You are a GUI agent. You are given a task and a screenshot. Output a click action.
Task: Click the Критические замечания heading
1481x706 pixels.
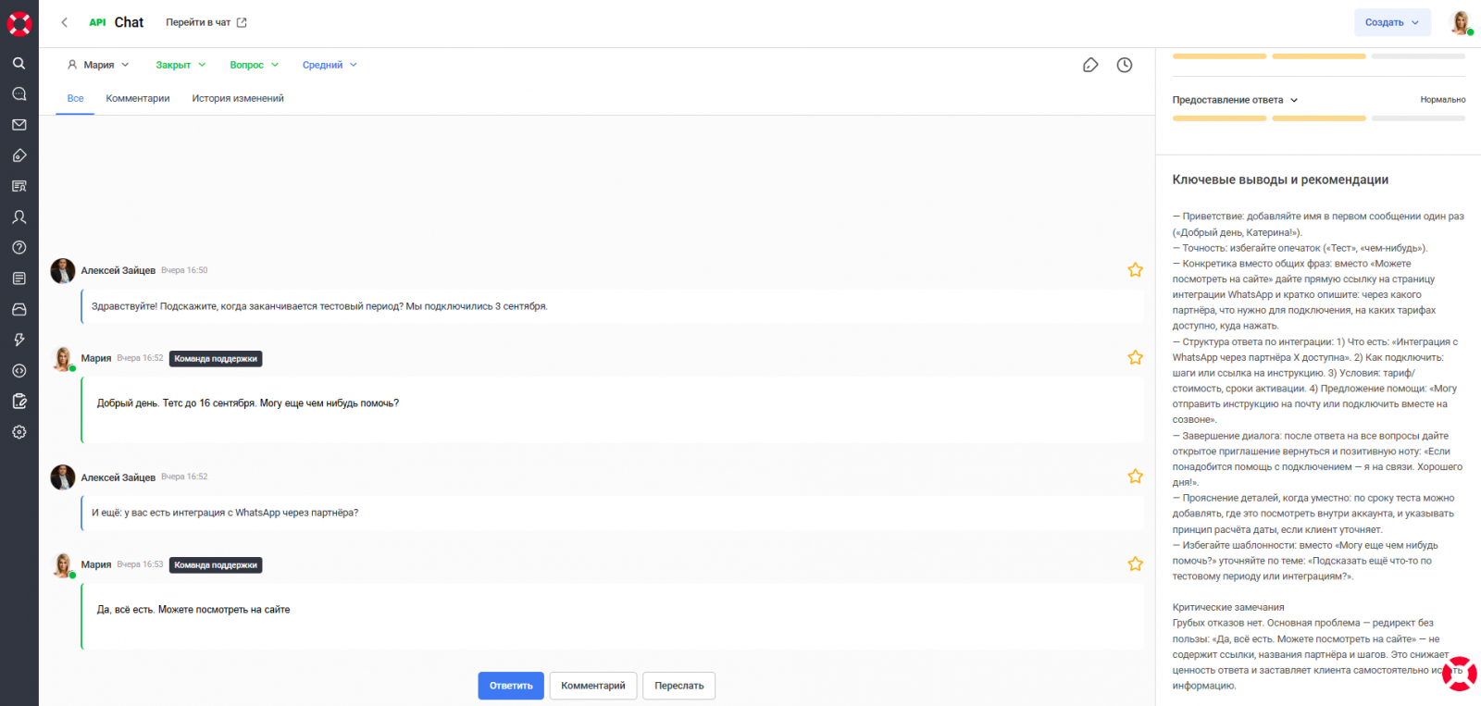tap(1228, 607)
